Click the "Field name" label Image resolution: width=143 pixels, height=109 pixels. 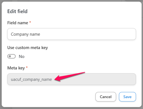coord(18,23)
